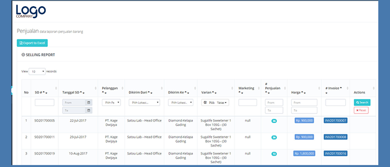The height and width of the screenshot is (167, 390).
Task: Open the Dikirim Ke location dropdown
Action: [181, 103]
